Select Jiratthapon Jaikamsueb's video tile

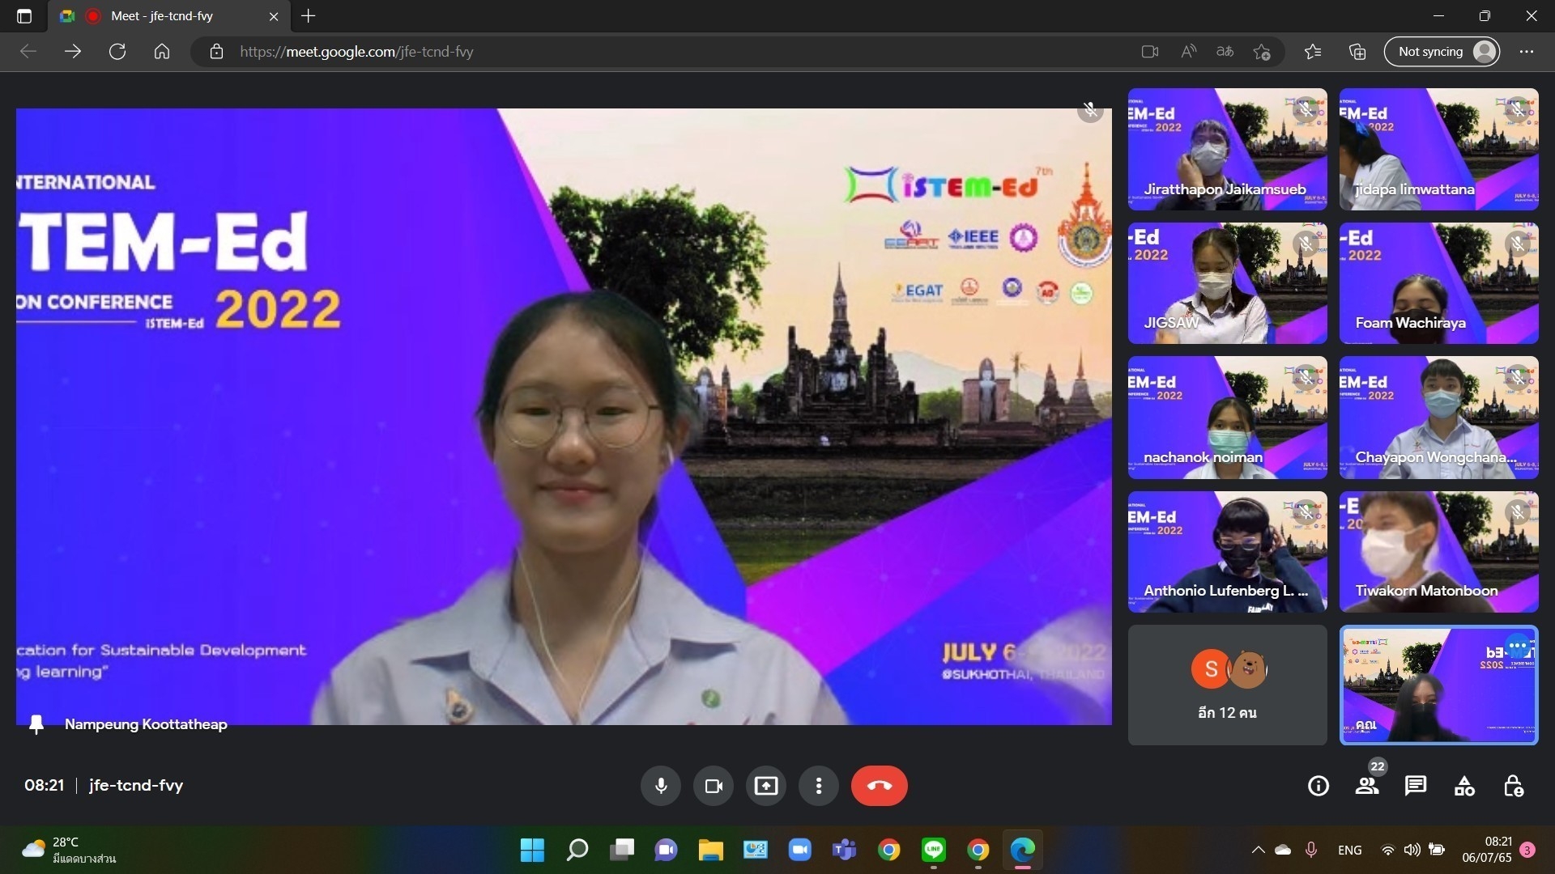click(1228, 149)
